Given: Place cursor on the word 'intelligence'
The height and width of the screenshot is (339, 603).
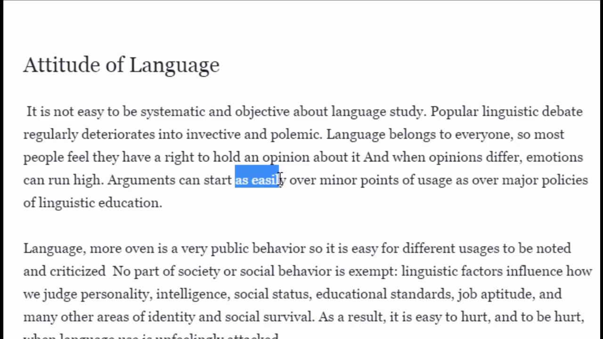Looking at the screenshot, I should 193,294.
